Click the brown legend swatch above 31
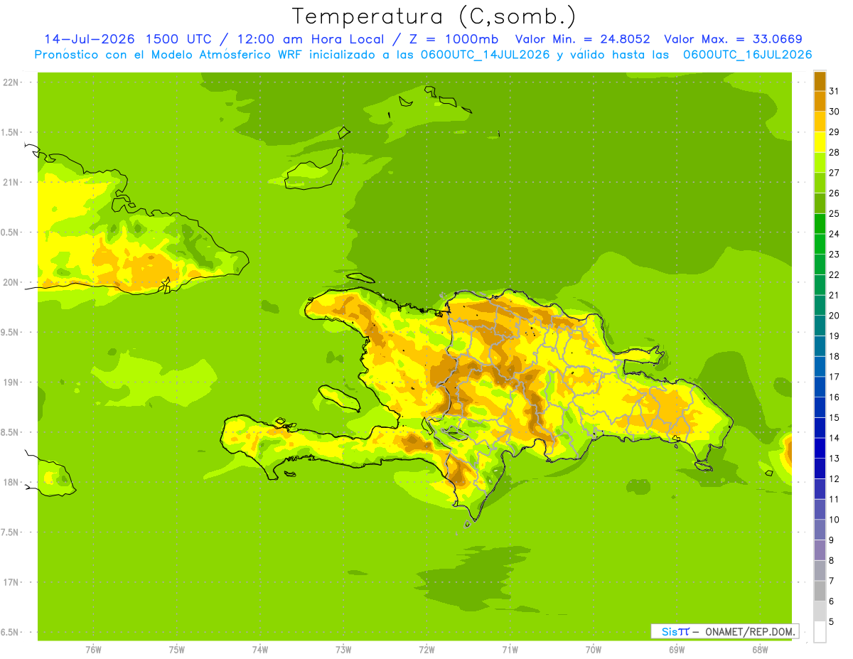 coord(820,81)
